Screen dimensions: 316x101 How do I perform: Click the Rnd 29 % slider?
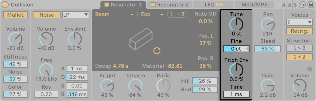click(x=205, y=89)
